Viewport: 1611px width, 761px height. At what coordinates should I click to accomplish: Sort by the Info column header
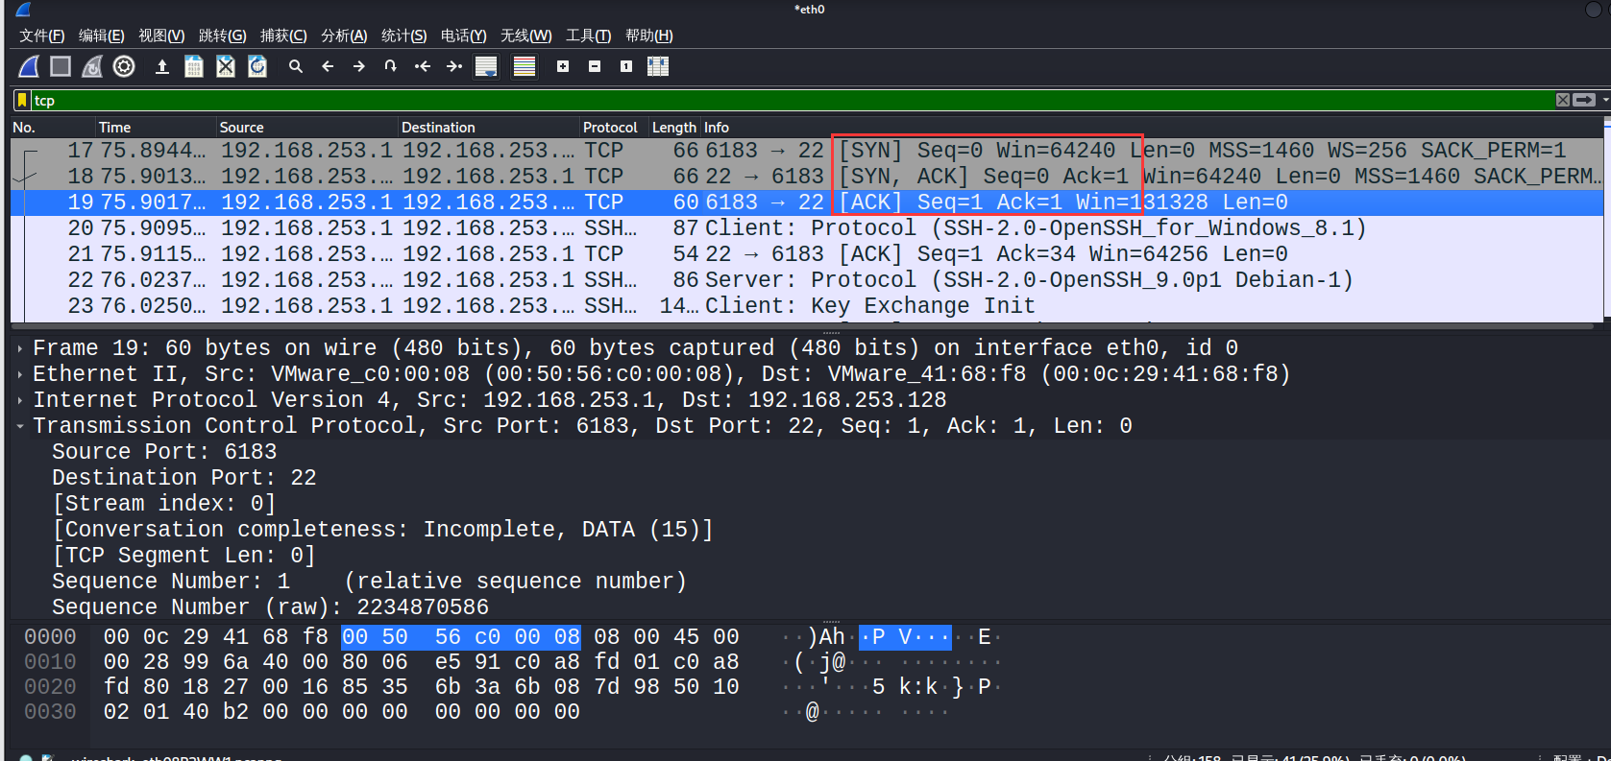[1152, 127]
